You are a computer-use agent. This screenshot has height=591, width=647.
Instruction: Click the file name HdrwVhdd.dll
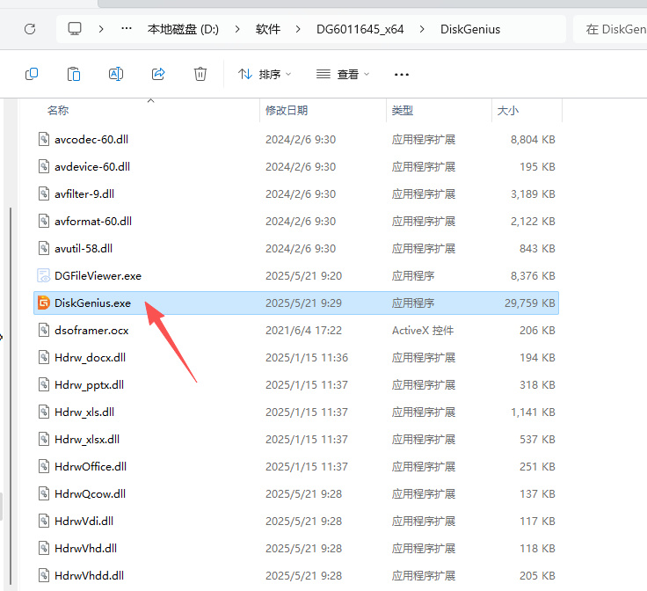89,575
